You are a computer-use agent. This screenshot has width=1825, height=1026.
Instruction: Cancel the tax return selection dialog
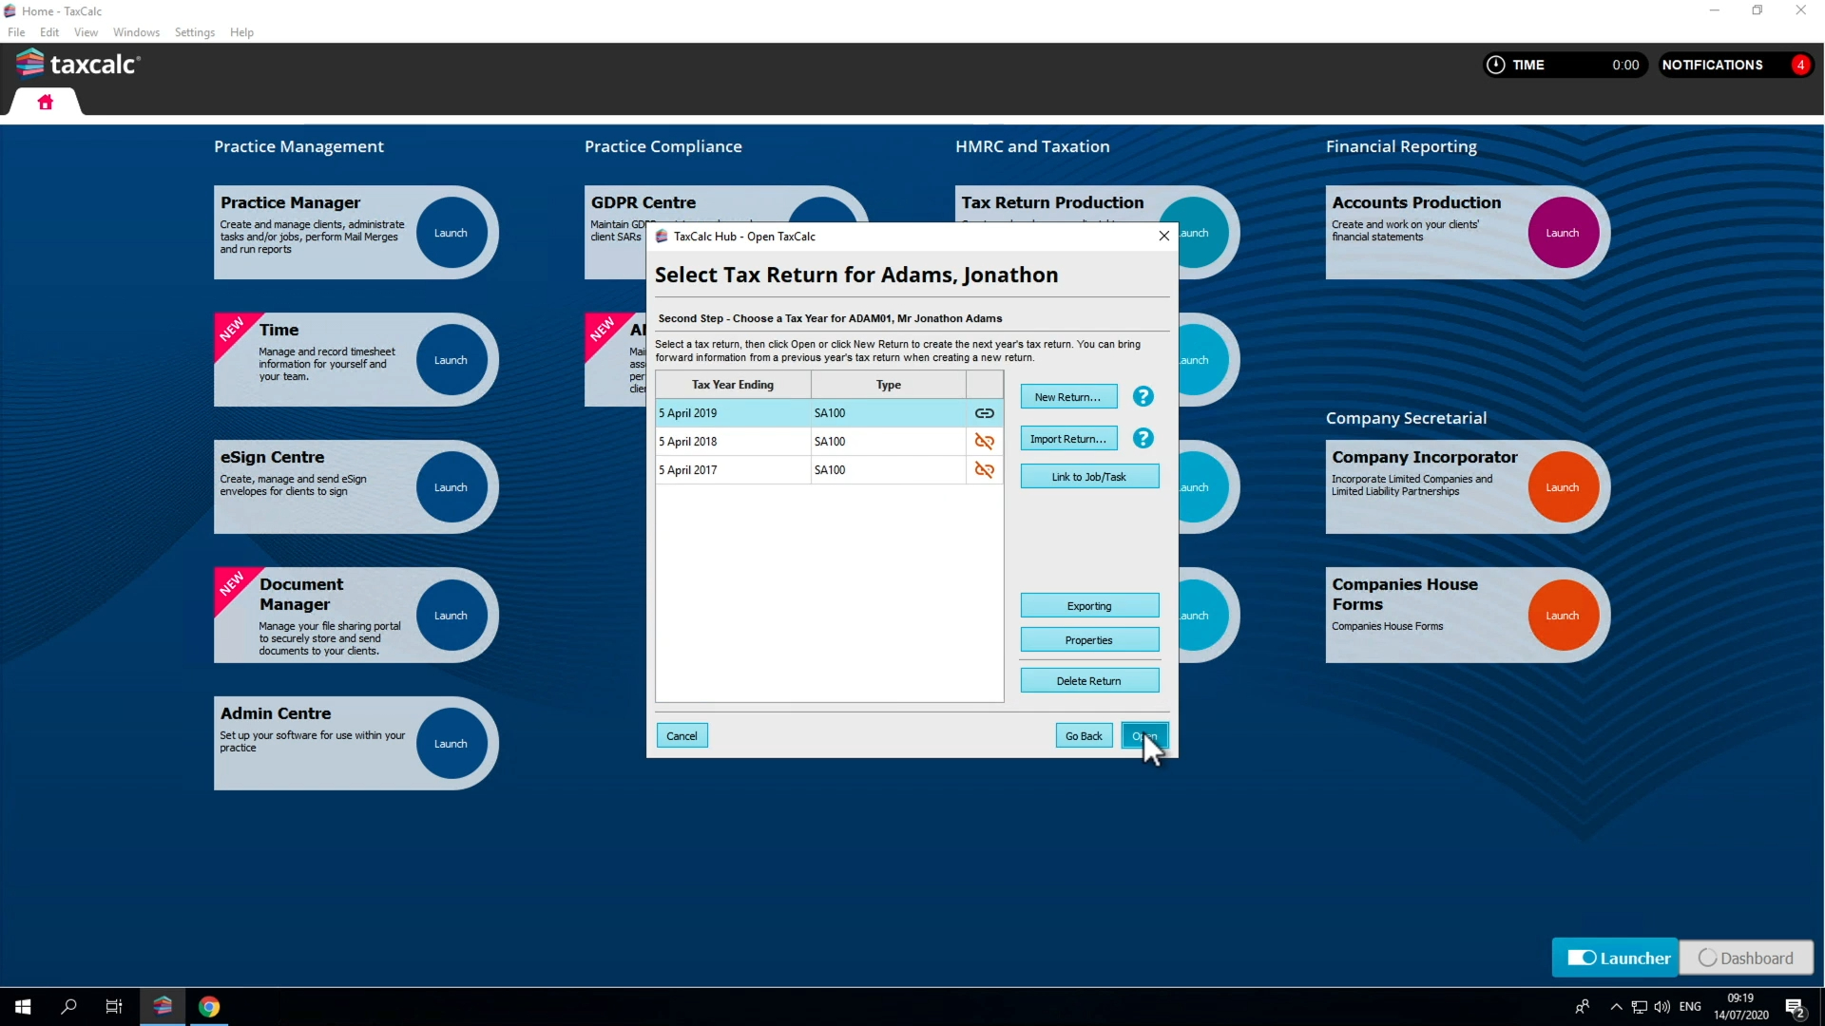tap(682, 736)
